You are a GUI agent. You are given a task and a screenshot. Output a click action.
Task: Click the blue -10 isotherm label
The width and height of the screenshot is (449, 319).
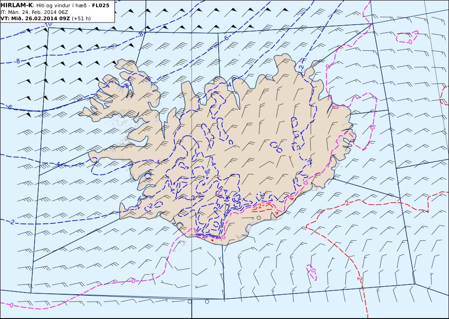pyautogui.click(x=48, y=24)
